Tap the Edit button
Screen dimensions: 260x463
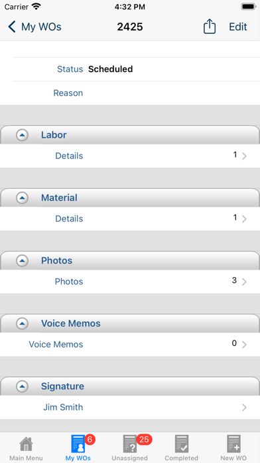point(238,27)
